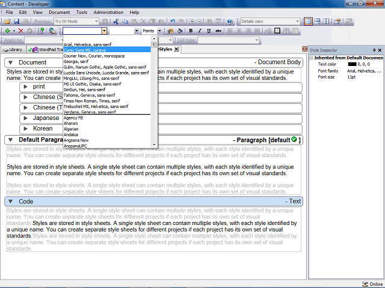This screenshot has height=288, width=385.
Task: Switch to the WordPad tab
Action: point(45,50)
